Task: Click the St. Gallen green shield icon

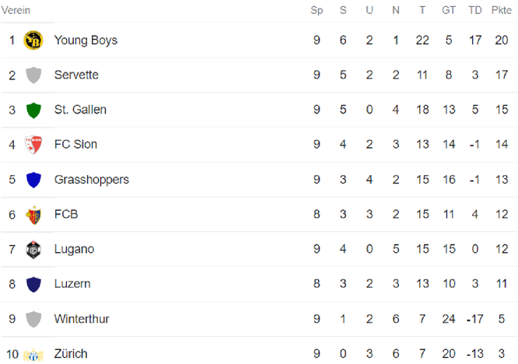Action: tap(33, 110)
